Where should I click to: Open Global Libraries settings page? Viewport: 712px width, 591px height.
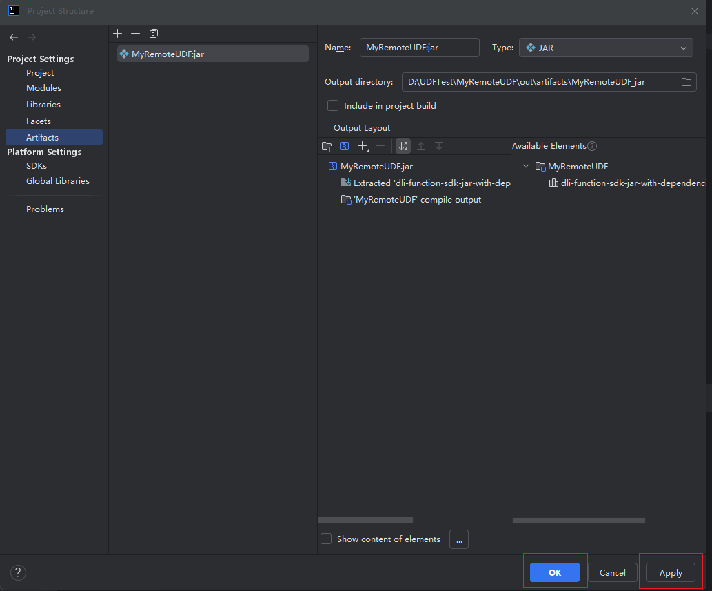pyautogui.click(x=58, y=180)
